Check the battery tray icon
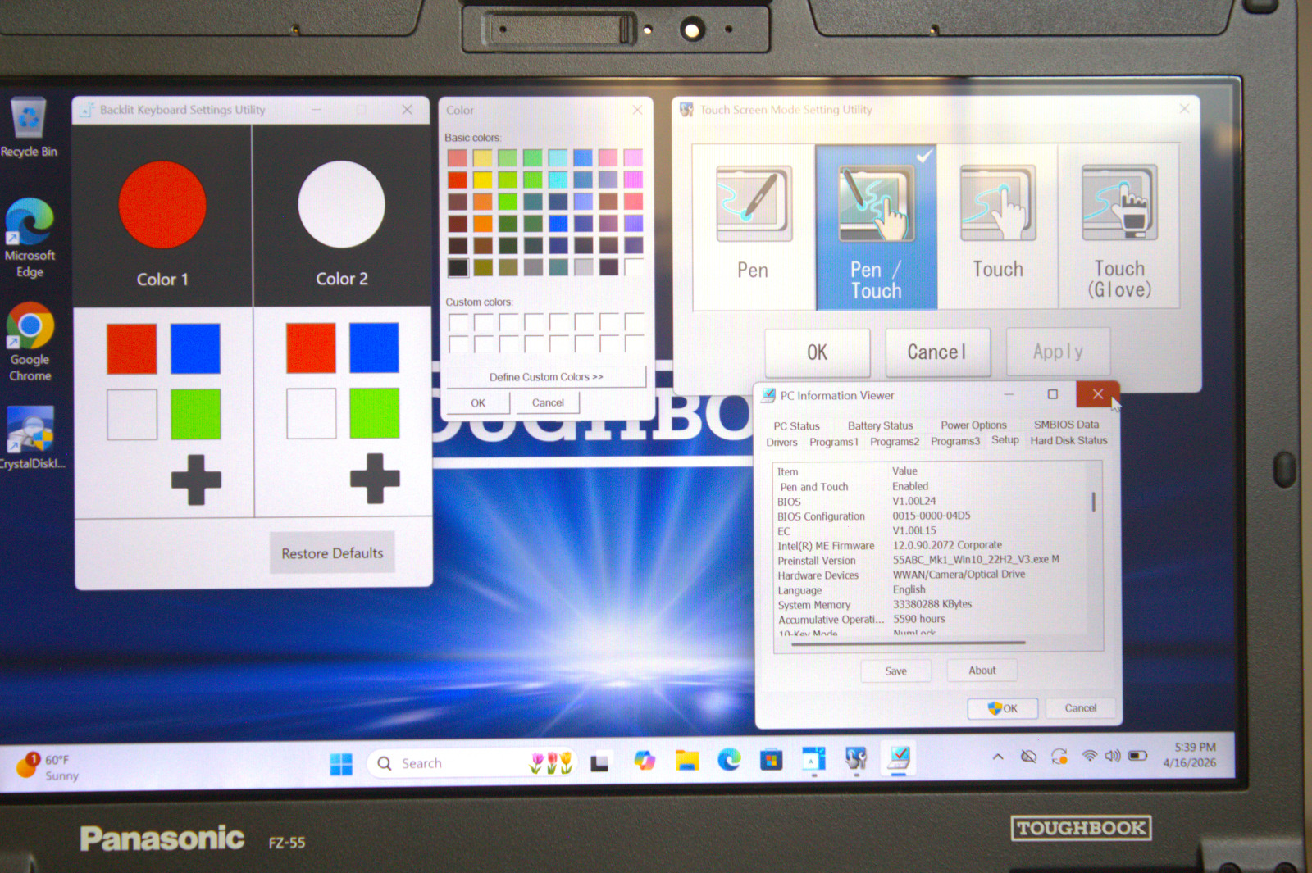 click(1138, 755)
